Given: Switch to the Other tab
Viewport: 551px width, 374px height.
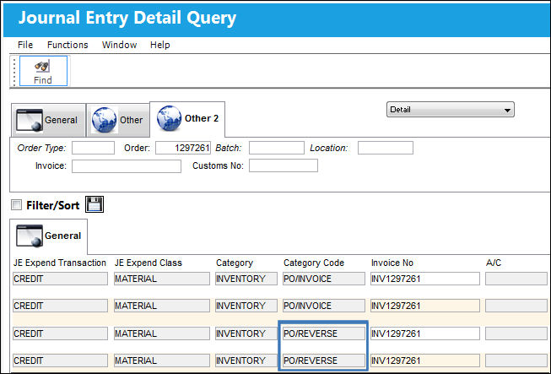Looking at the screenshot, I should point(118,120).
